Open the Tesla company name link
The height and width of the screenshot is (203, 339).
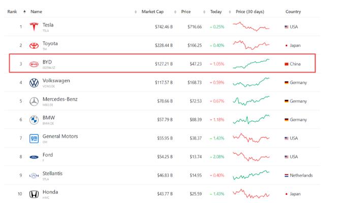click(x=48, y=25)
